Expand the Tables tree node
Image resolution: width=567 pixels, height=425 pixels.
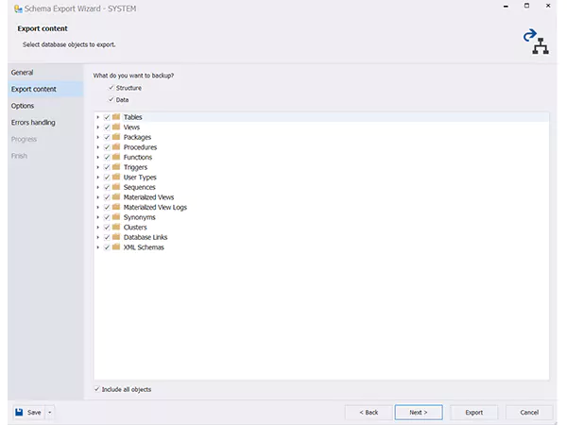[97, 117]
